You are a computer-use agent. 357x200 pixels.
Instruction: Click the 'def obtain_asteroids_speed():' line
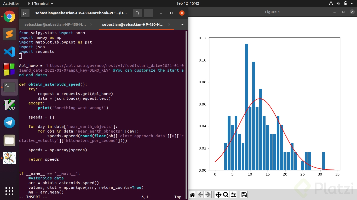[53, 84]
